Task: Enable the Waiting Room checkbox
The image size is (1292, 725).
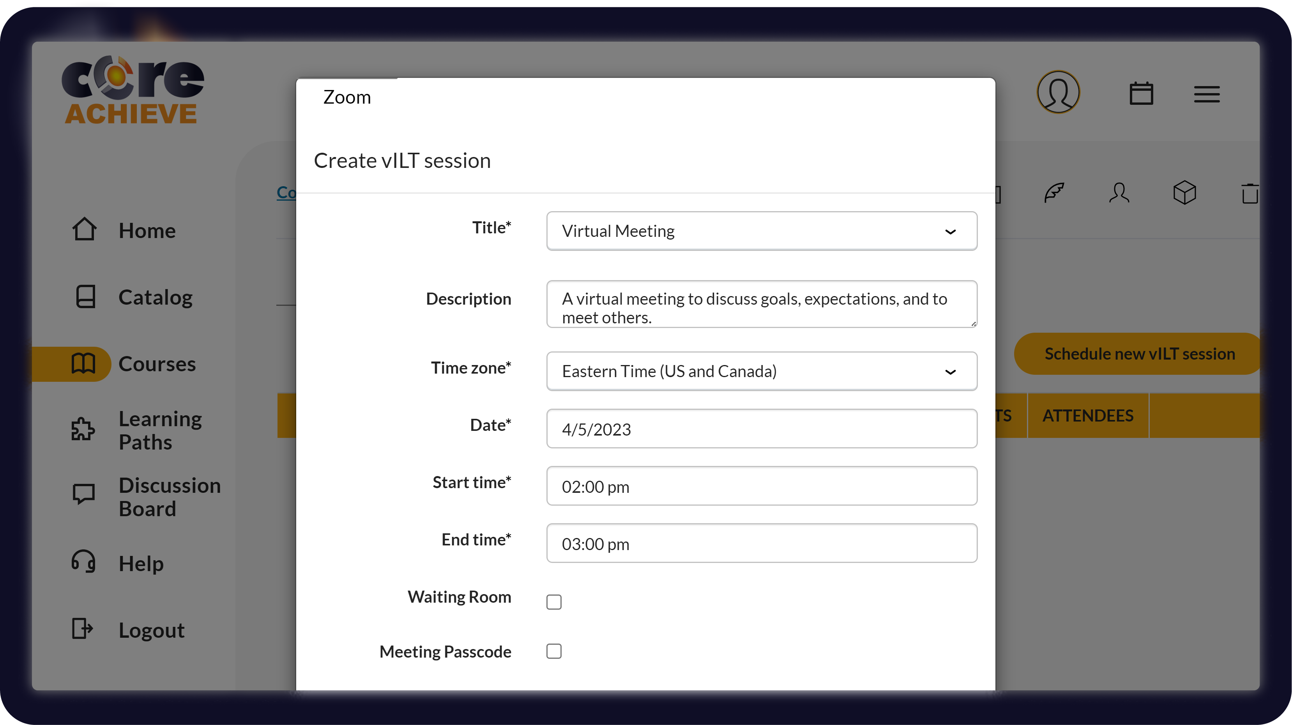Action: point(554,602)
